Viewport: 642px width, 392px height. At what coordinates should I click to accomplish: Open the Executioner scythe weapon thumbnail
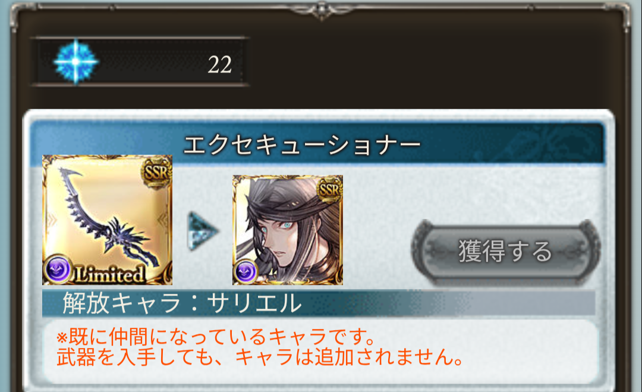click(107, 220)
